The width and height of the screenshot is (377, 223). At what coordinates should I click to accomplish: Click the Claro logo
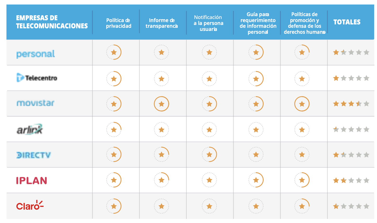click(30, 206)
